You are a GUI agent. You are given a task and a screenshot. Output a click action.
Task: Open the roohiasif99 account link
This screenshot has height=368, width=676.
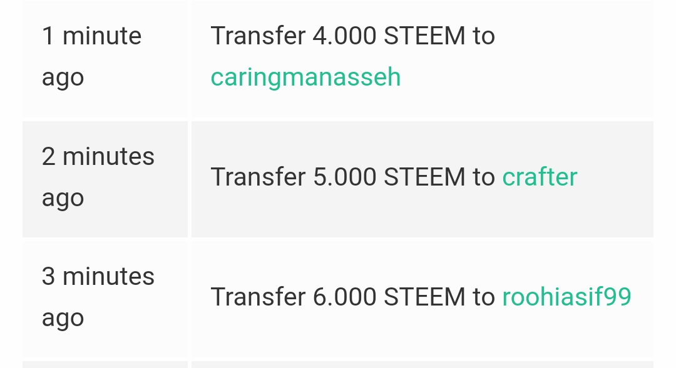[x=566, y=296]
